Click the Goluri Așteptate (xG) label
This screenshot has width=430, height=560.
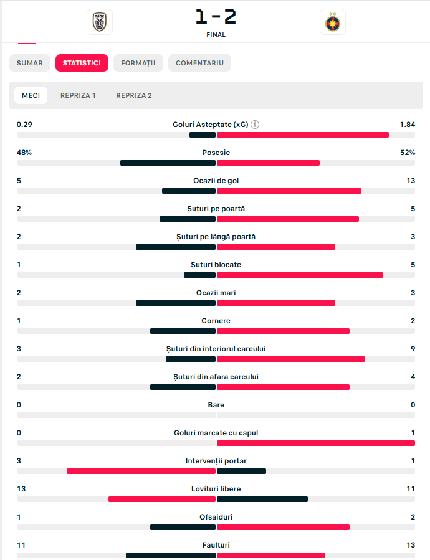[x=210, y=125]
